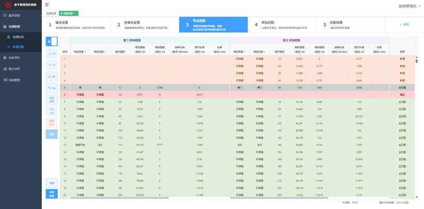
Task: Click the first-inspection horizontal scrollbar
Action: click(x=120, y=198)
